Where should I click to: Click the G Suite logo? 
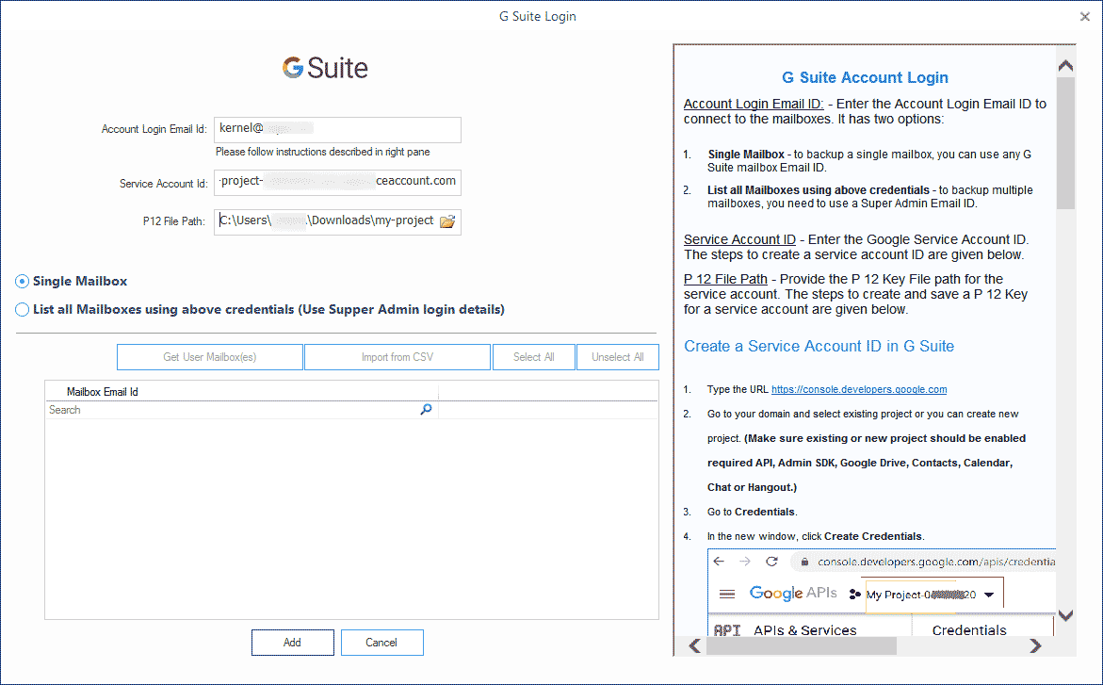tap(325, 68)
